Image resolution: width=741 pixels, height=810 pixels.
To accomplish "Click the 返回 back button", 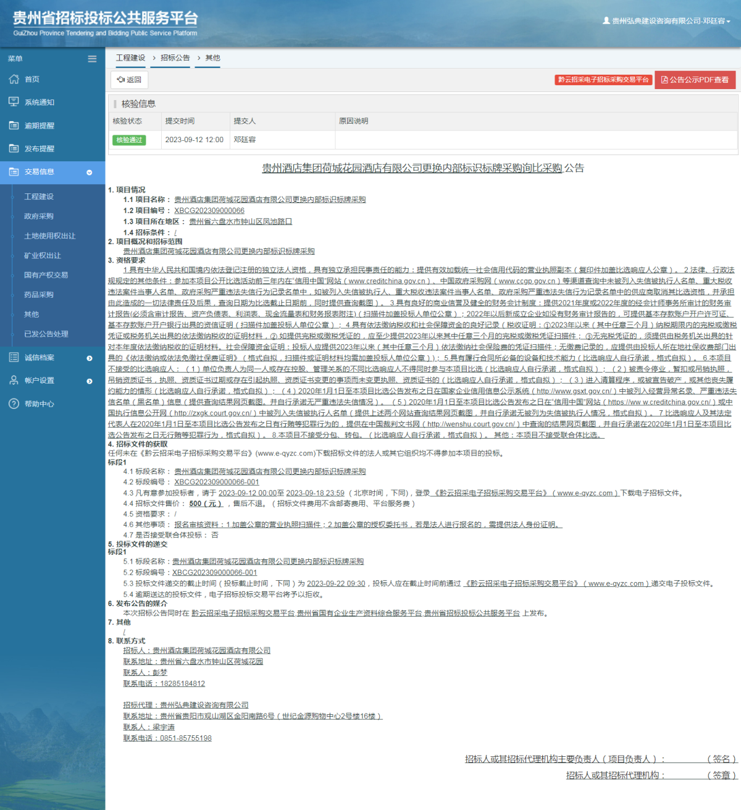I will pyautogui.click(x=129, y=80).
